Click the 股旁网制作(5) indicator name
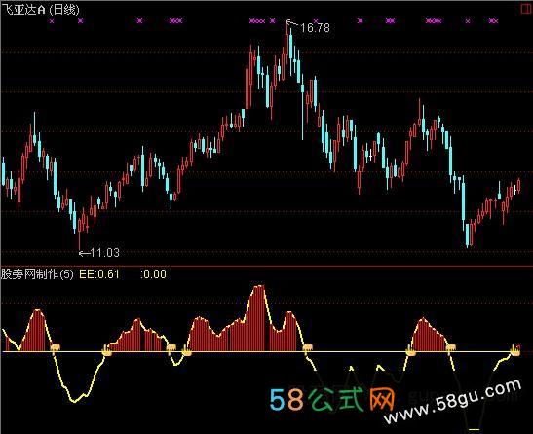 pos(37,274)
